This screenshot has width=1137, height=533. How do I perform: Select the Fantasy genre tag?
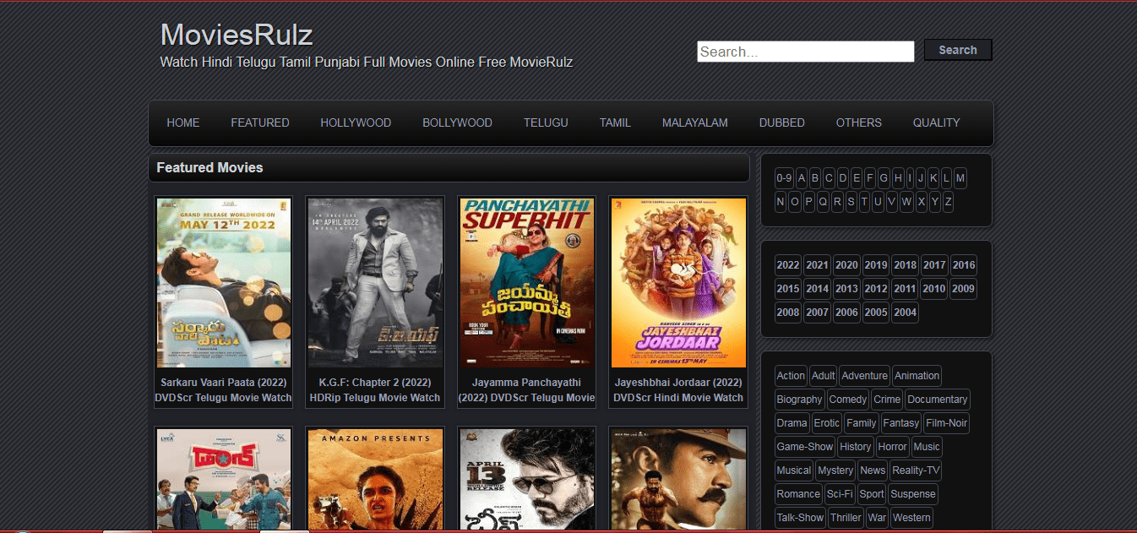pyautogui.click(x=900, y=423)
